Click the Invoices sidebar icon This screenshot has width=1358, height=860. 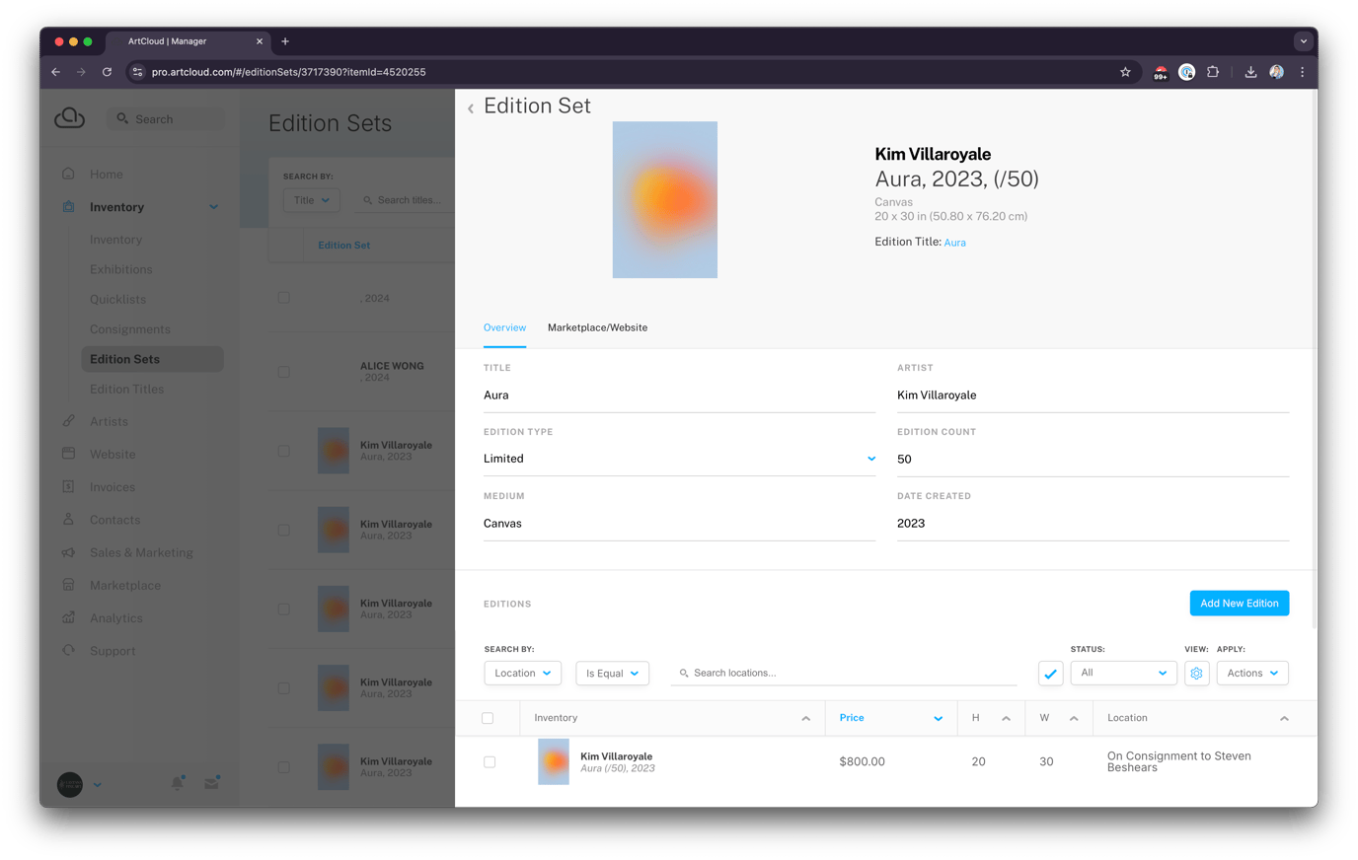pyautogui.click(x=68, y=486)
